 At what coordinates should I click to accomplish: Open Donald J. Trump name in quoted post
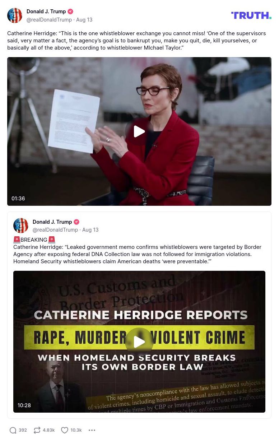pyautogui.click(x=52, y=222)
